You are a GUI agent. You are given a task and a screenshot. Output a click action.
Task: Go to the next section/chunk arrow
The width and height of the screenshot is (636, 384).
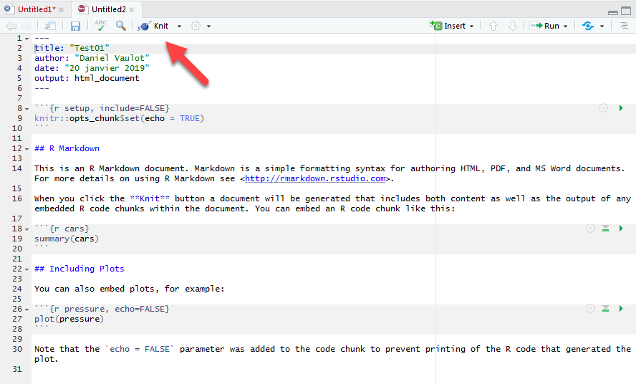tap(512, 26)
